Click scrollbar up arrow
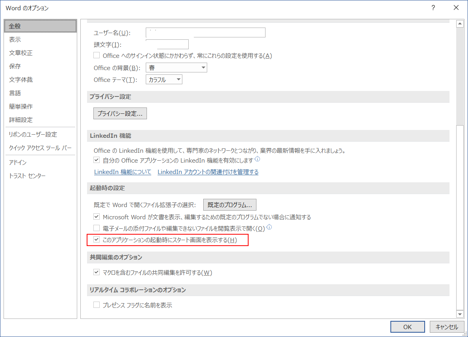 pyautogui.click(x=460, y=24)
